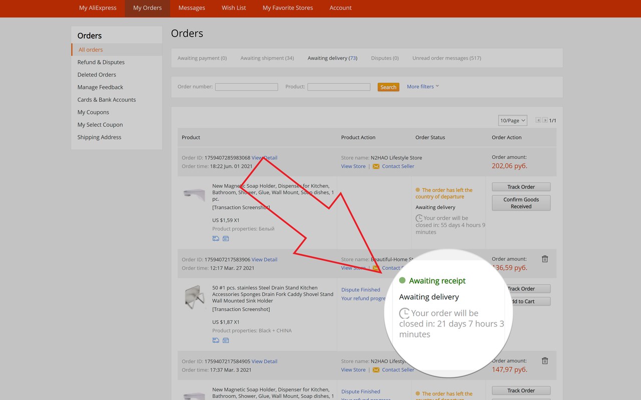Switch to Awaiting shipment (34) tab
The width and height of the screenshot is (641, 400).
click(x=267, y=58)
